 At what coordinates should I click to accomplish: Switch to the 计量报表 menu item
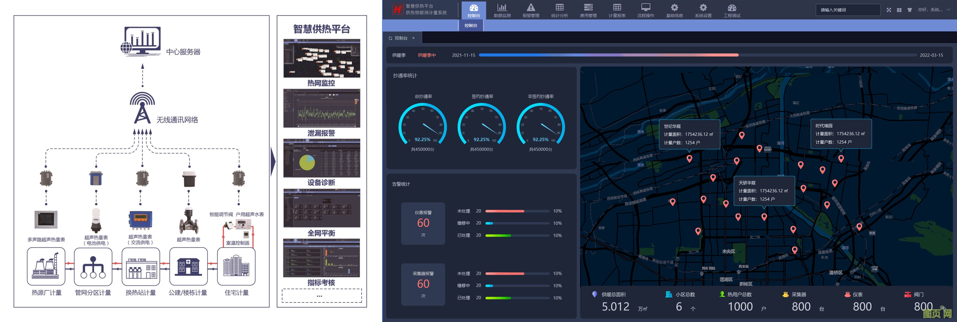pyautogui.click(x=617, y=10)
